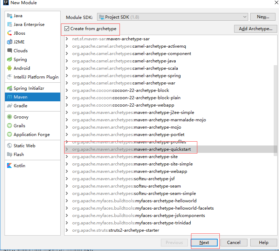
Task: Click the J2ME icon
Action: tap(9, 42)
